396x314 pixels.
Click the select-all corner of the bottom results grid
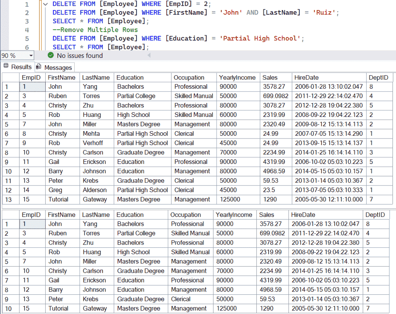[x=10, y=215]
